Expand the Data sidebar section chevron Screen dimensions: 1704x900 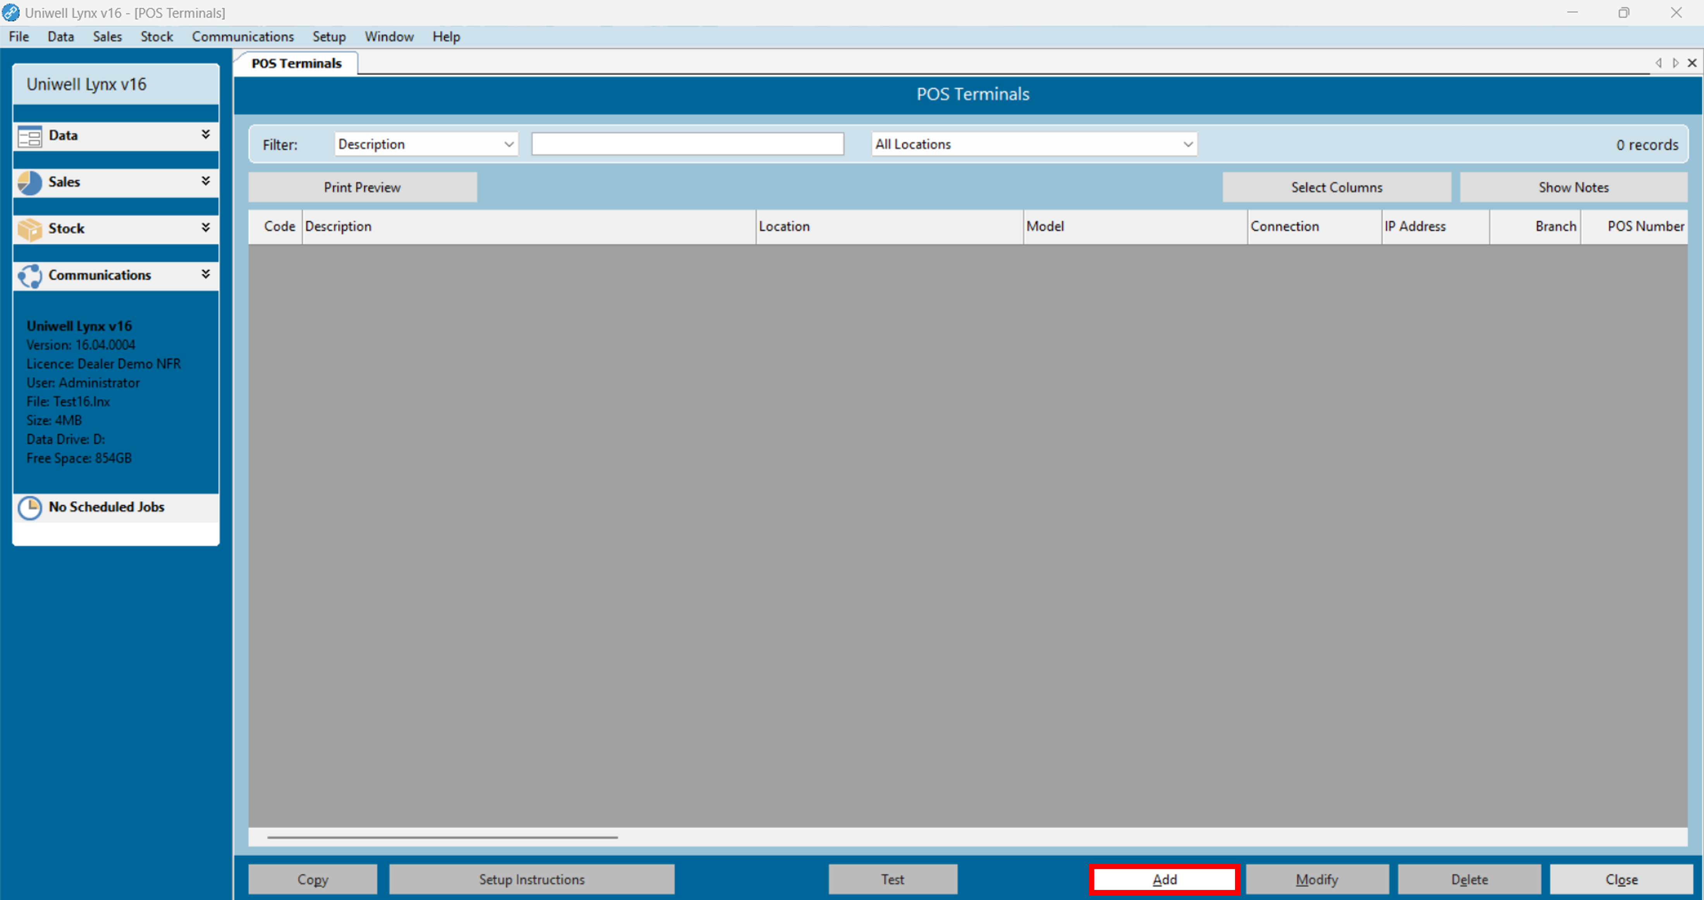206,134
